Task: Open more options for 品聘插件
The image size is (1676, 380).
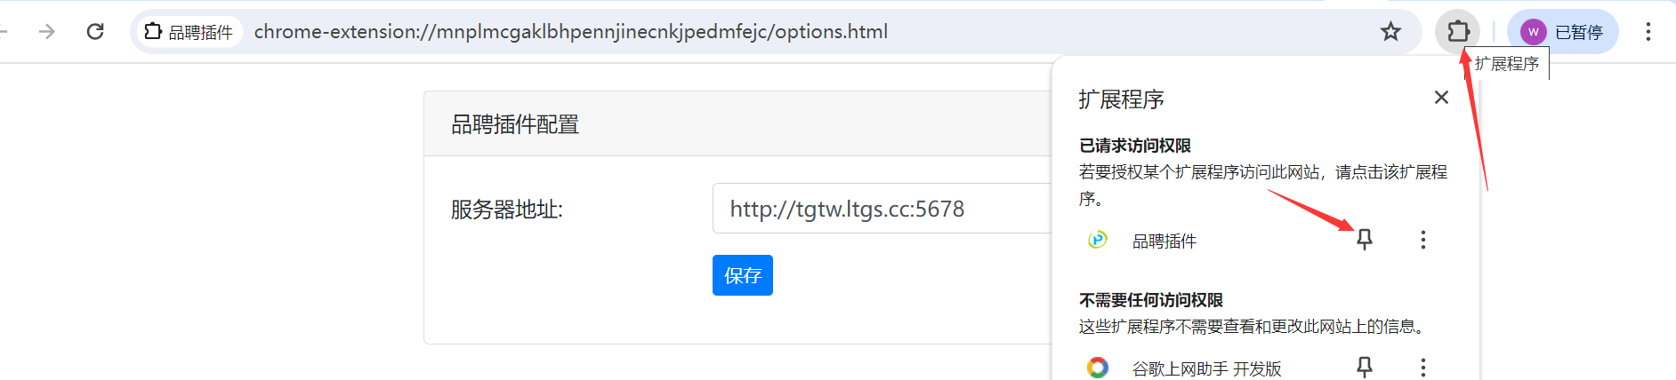Action: 1422,240
